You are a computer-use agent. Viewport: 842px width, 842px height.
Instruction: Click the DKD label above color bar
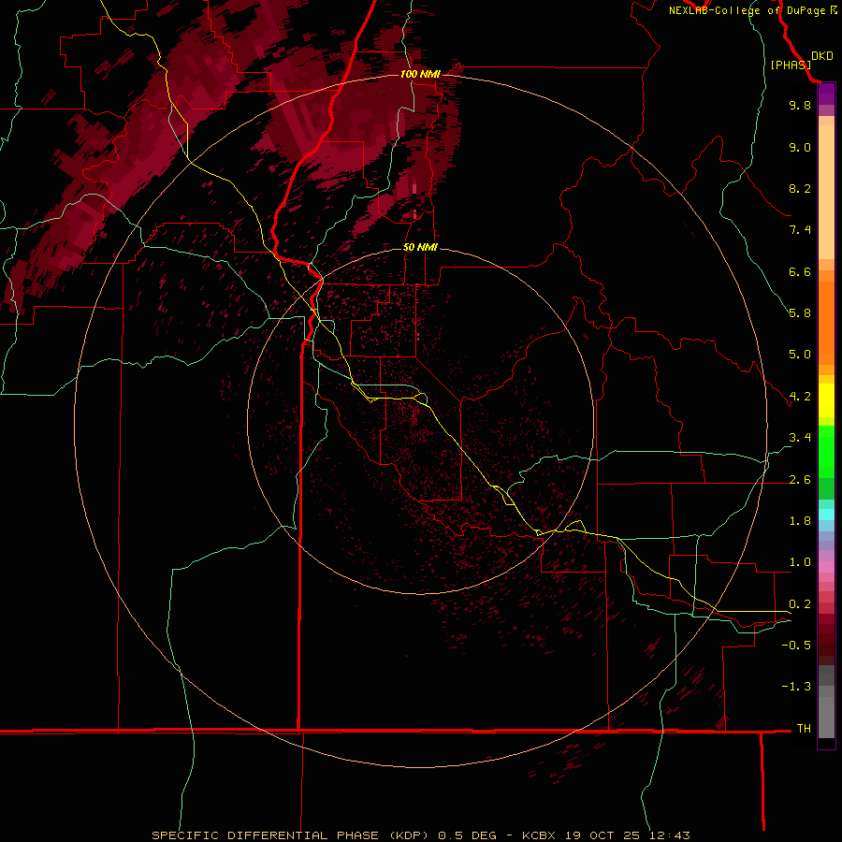point(822,56)
